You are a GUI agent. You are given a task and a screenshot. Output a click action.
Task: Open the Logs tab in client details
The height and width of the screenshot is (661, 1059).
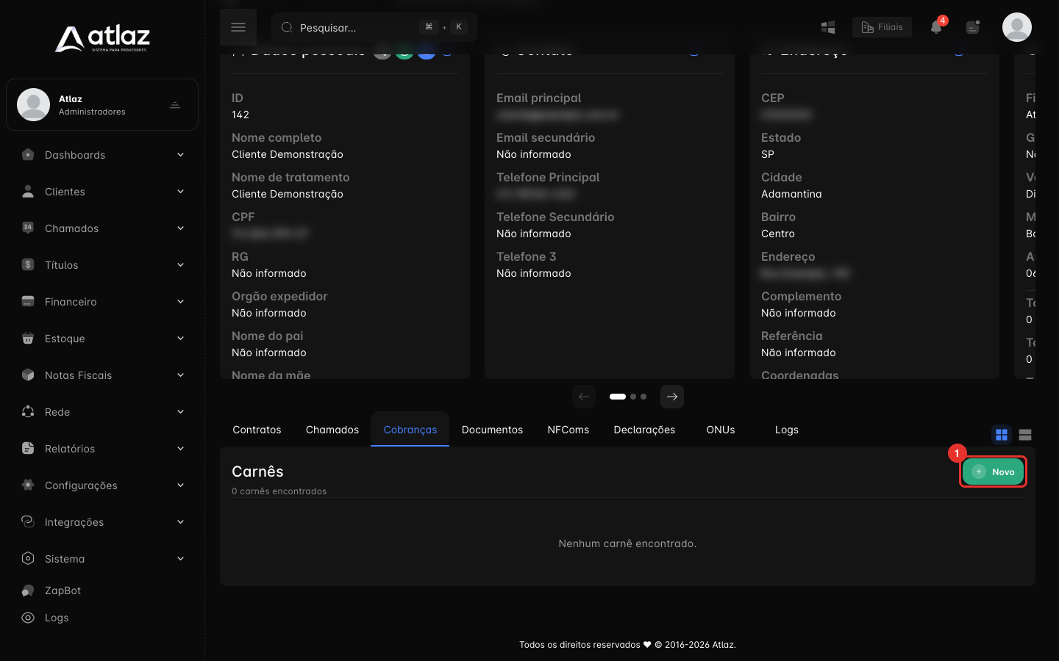click(787, 430)
